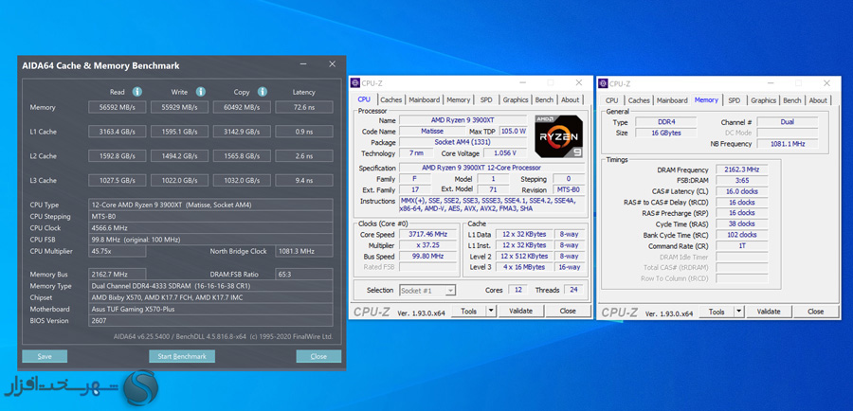Minimize the CPU-Z CPU window
The width and height of the screenshot is (853, 411).
522,82
